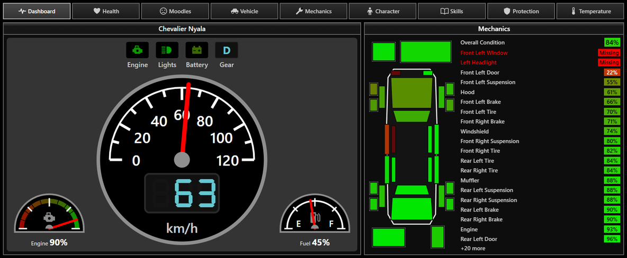Click the Chevalier Nyala panel title
Image resolution: width=627 pixels, height=258 pixels.
182,29
